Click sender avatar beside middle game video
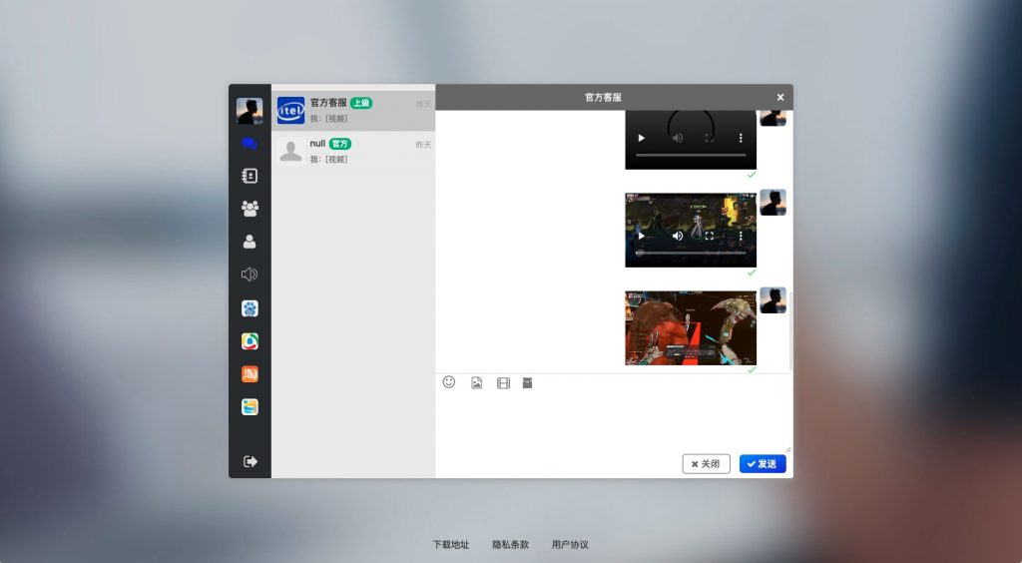Screen dimensions: 1022x563 [x=773, y=203]
